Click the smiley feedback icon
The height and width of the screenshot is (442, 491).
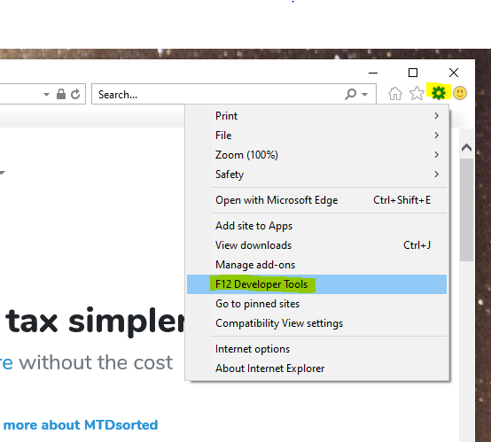click(460, 93)
